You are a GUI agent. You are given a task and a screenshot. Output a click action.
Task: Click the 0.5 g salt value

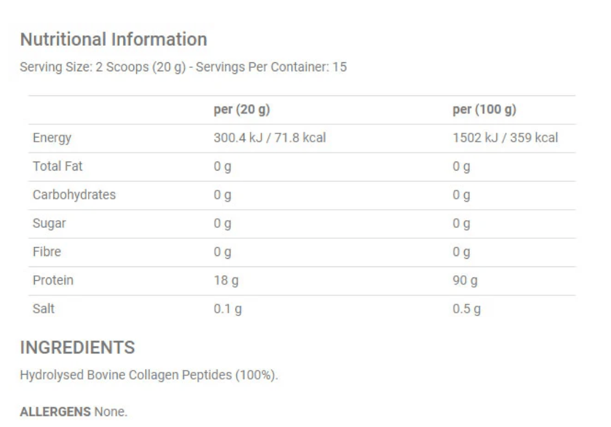pos(467,309)
